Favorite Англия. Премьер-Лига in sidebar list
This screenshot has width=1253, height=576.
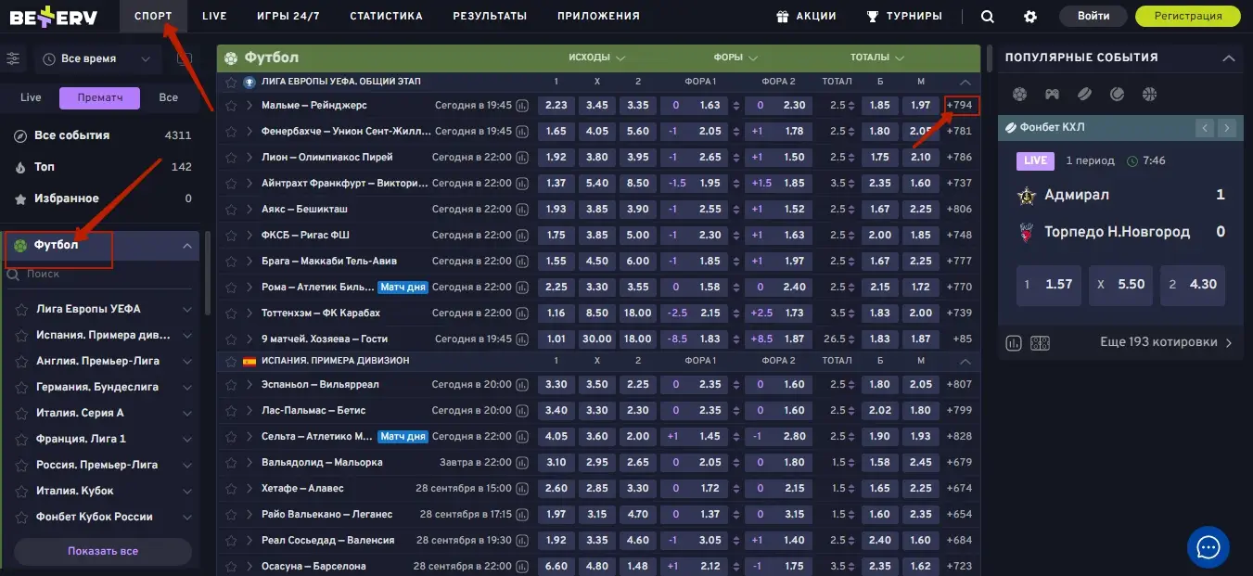click(x=20, y=361)
